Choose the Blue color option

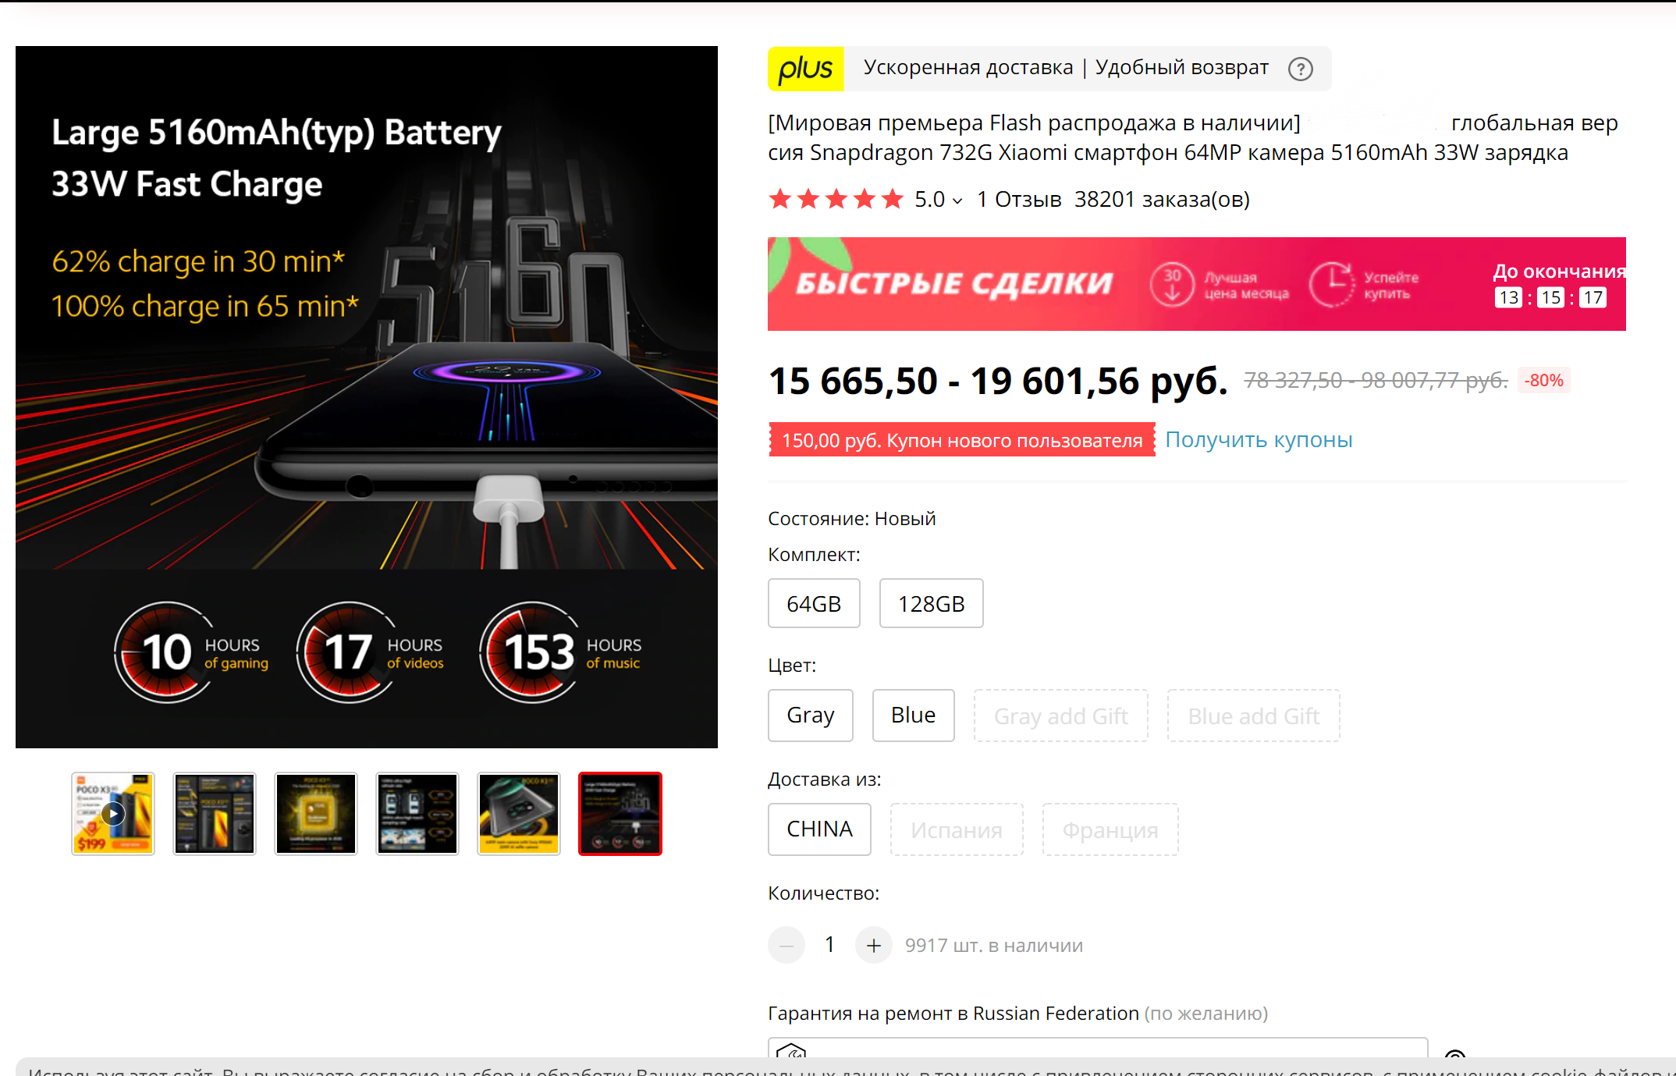pos(913,716)
